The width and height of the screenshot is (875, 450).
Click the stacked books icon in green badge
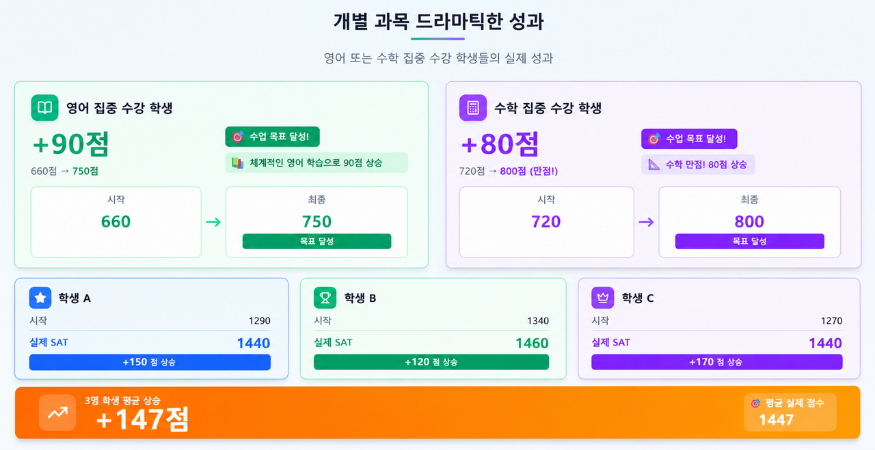(x=238, y=163)
